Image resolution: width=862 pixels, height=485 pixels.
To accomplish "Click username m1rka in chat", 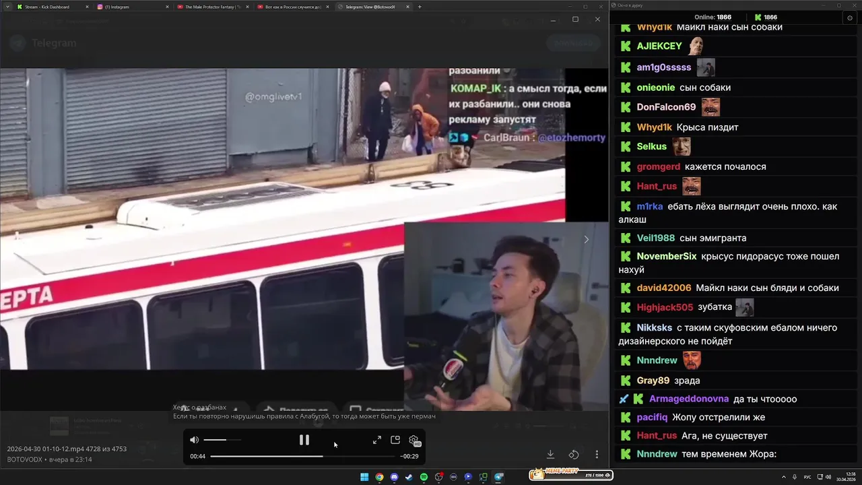I will [x=650, y=207].
